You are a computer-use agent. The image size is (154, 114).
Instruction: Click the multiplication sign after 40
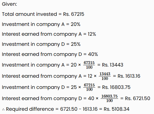click(97, 98)
